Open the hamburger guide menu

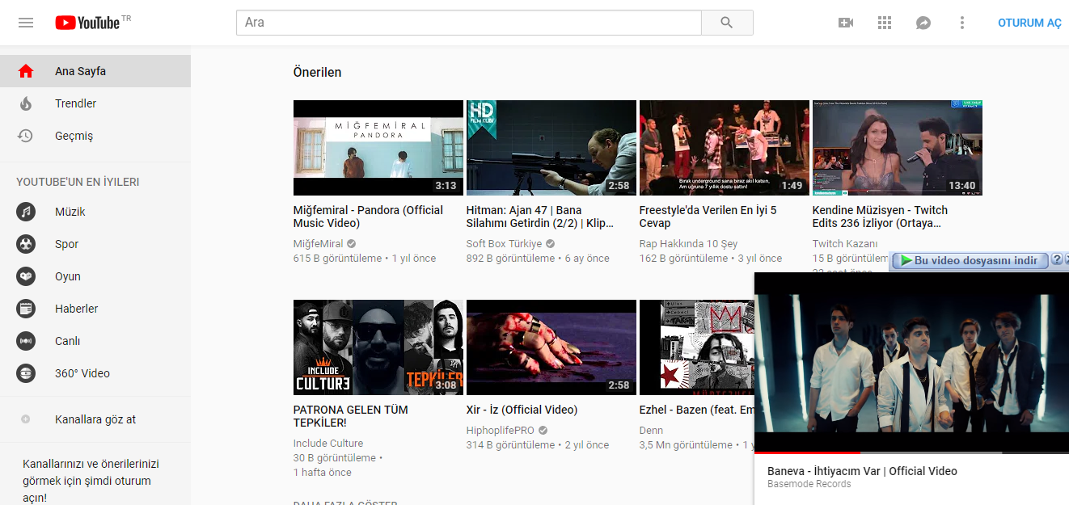pos(26,23)
